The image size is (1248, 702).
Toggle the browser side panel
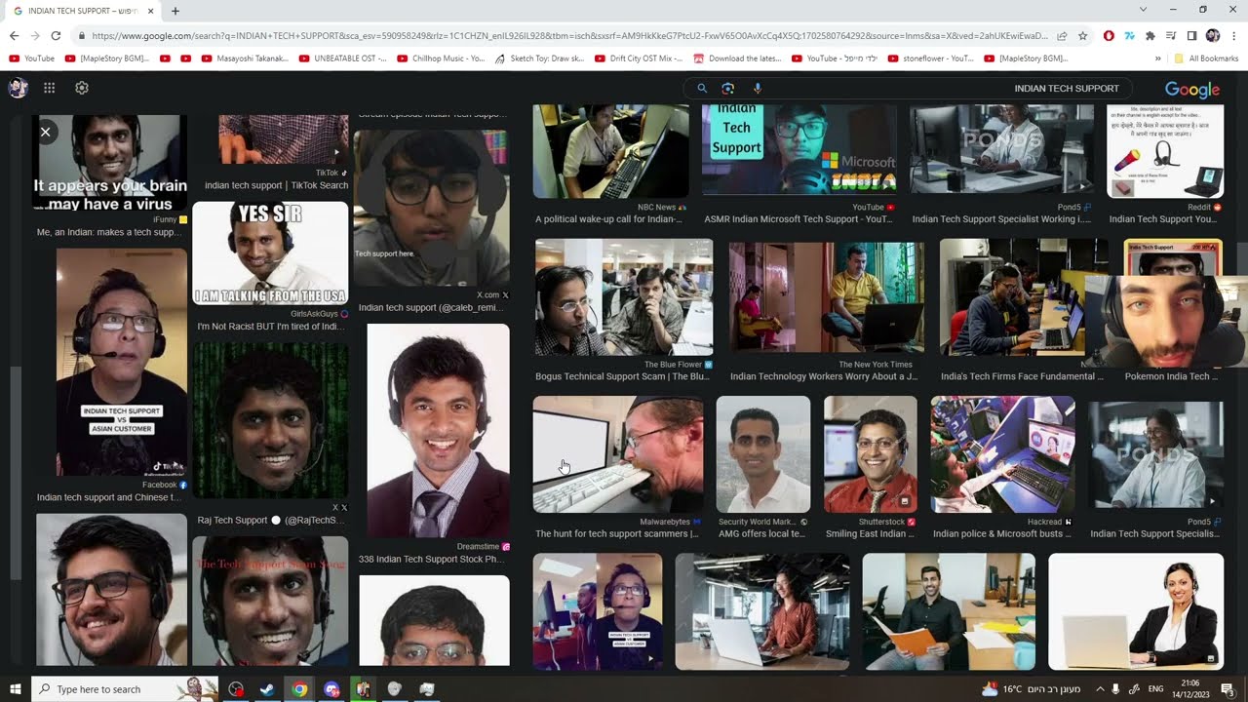click(1191, 36)
